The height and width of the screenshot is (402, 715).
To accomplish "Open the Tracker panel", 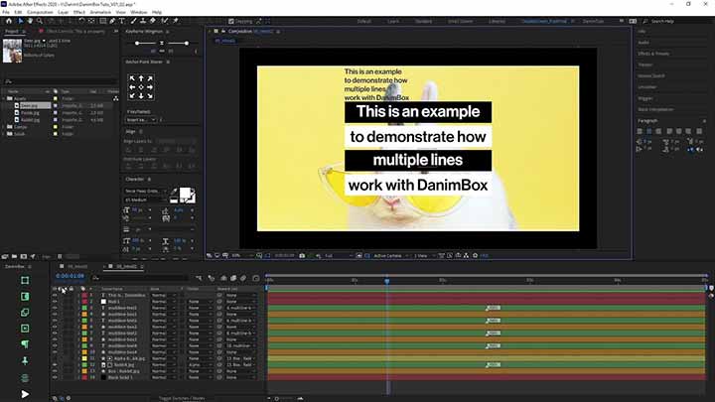I will click(x=645, y=65).
